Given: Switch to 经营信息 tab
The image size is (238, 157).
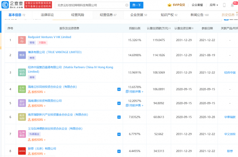Looking at the screenshot, I should pyautogui.click(x=108, y=15).
